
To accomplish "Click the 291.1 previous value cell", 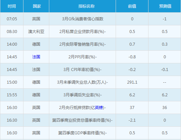I will tap(132, 82).
